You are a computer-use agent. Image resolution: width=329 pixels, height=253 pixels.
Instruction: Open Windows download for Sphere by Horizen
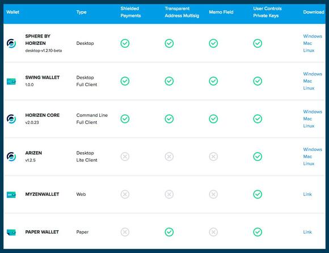[x=313, y=36]
